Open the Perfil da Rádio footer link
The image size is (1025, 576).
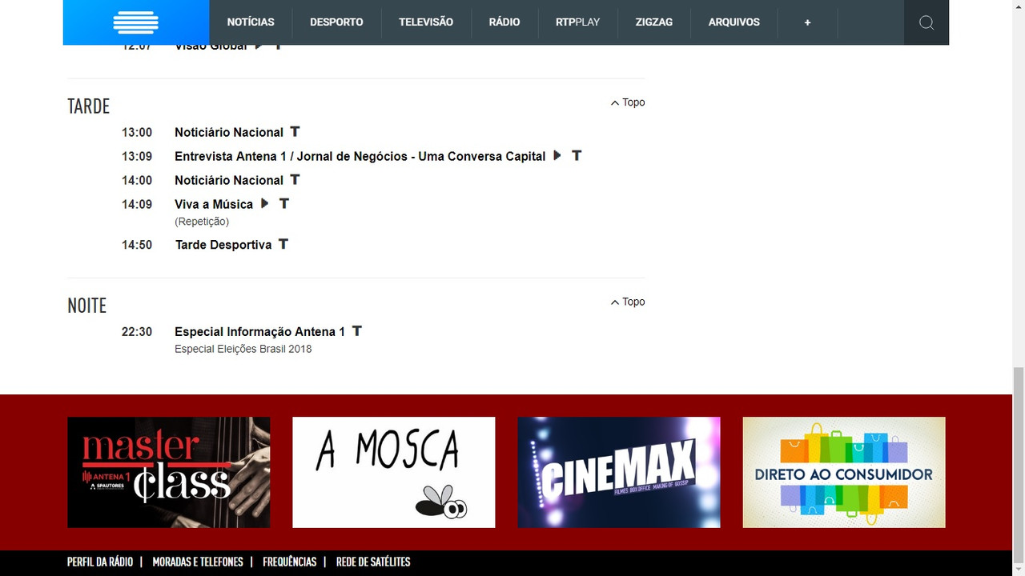pos(100,562)
